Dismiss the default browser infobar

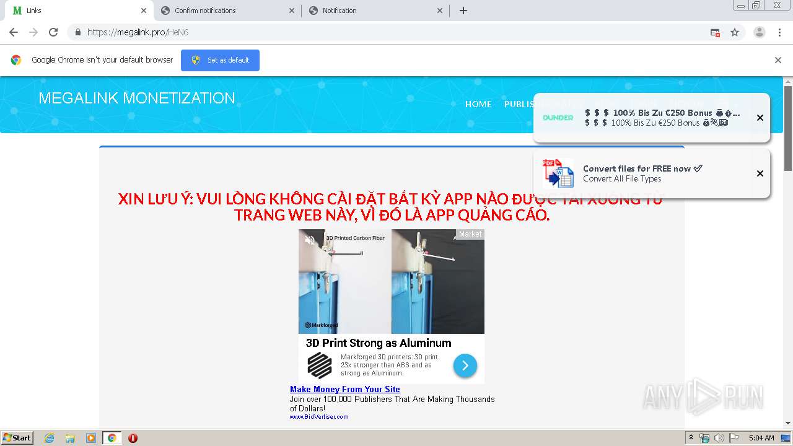pyautogui.click(x=778, y=60)
